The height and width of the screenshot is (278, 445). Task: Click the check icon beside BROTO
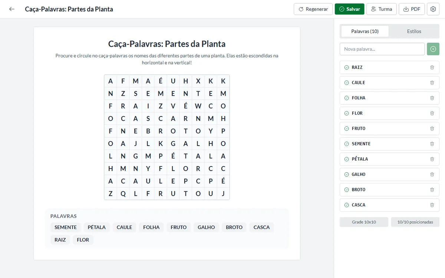click(347, 190)
